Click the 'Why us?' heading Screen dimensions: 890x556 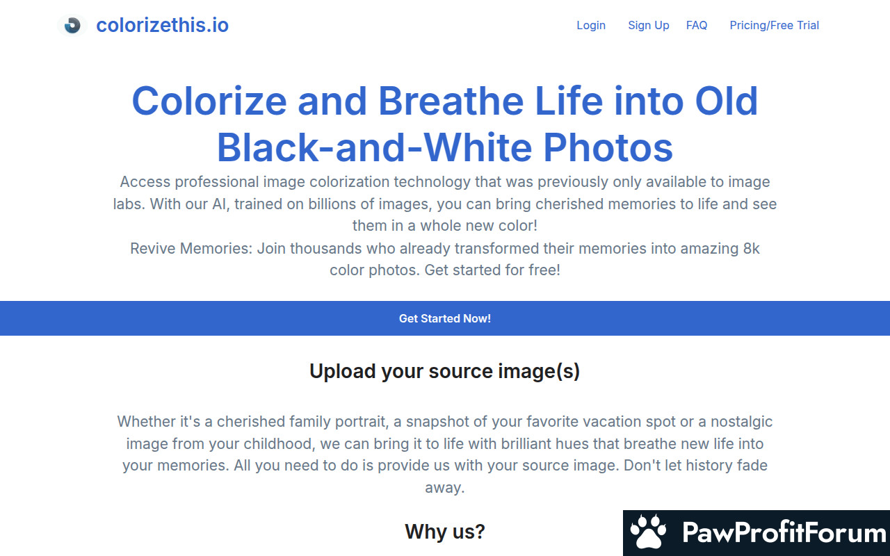pyautogui.click(x=445, y=532)
